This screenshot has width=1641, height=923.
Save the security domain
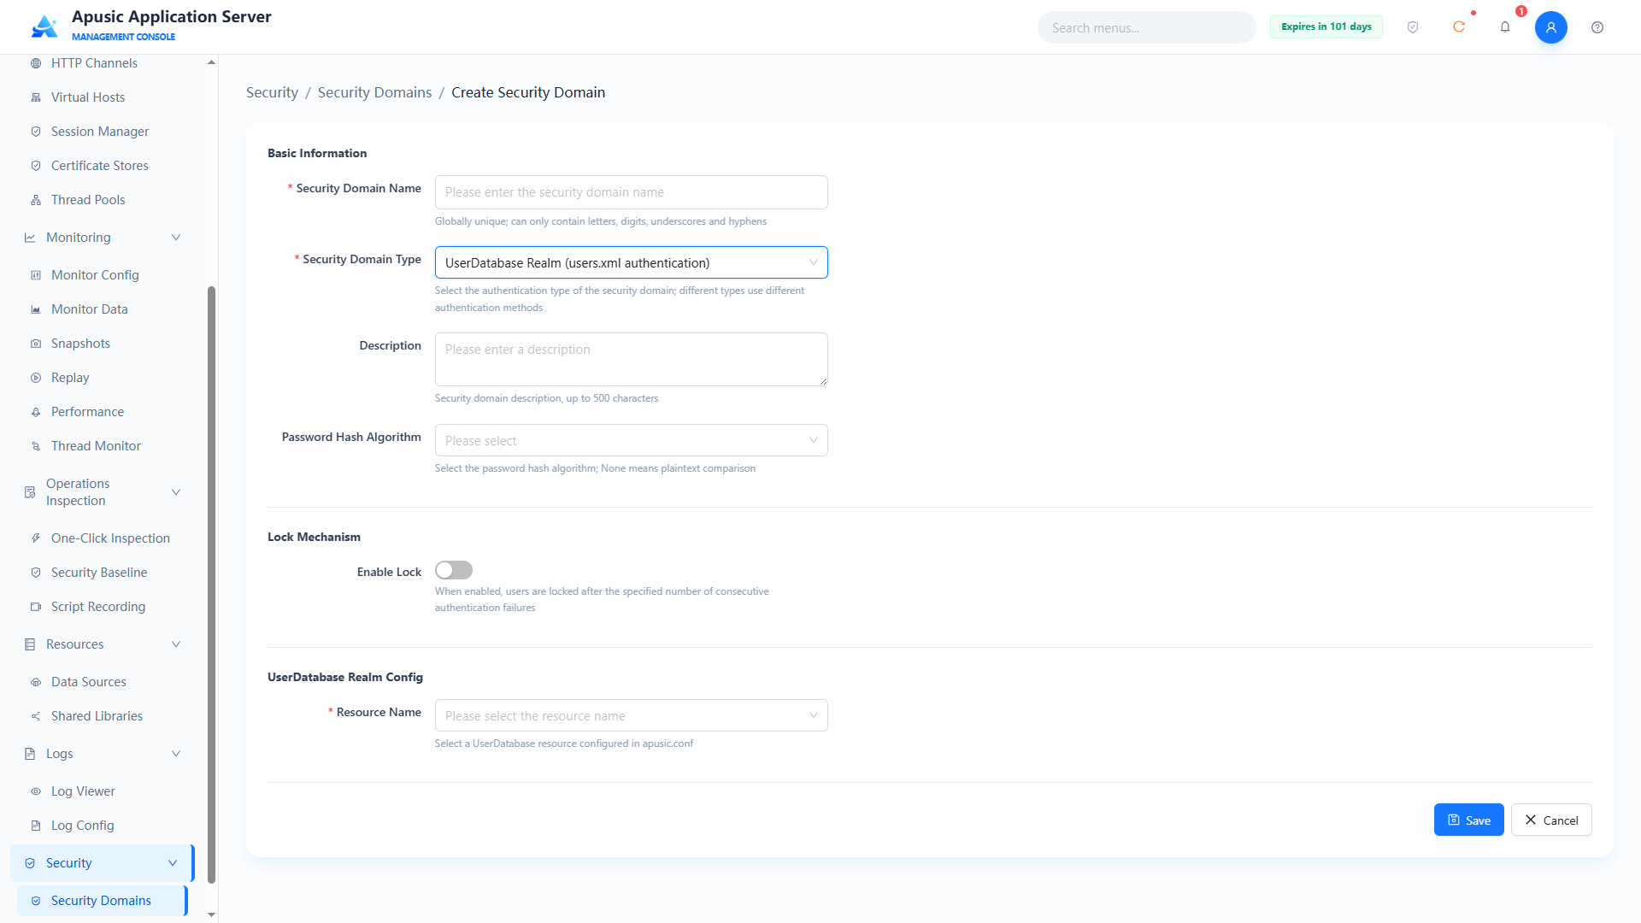point(1468,820)
